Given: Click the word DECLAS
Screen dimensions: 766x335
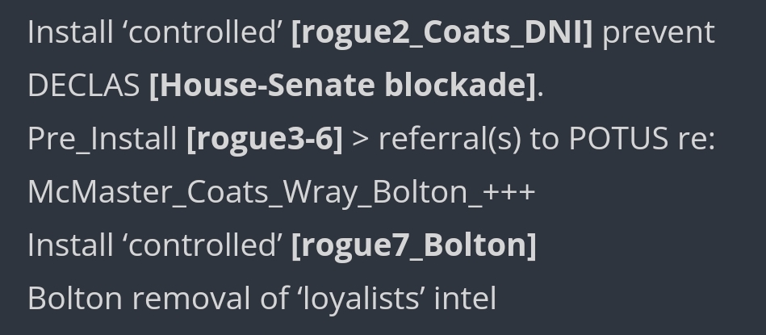Looking at the screenshot, I should (83, 86).
